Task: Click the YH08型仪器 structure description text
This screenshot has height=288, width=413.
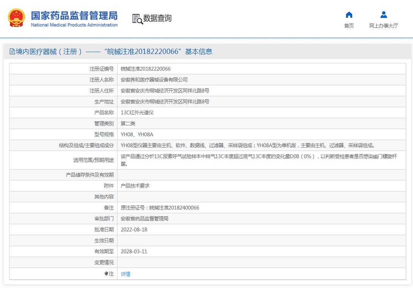Action: pos(247,145)
